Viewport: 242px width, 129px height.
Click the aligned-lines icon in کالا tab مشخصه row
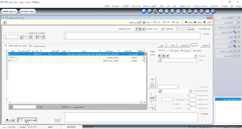[x=159, y=56]
